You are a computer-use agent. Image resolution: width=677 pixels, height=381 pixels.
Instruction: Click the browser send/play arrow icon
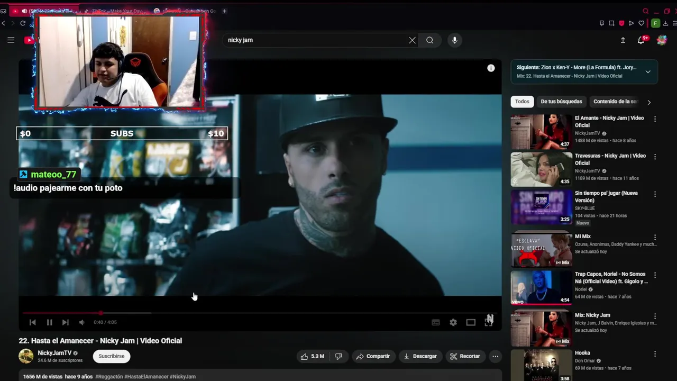click(632, 23)
